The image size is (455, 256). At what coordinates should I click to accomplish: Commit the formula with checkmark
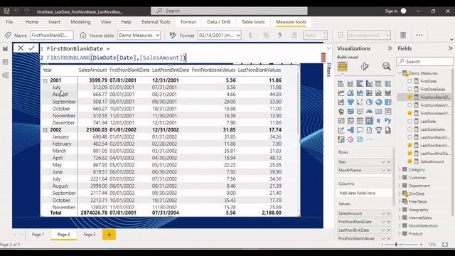31,48
